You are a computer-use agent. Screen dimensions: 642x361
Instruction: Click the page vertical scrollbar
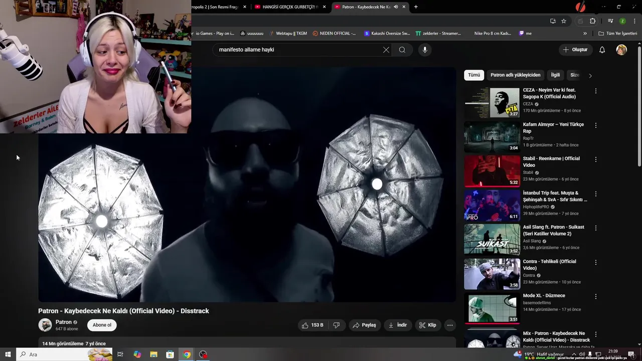coord(639,107)
